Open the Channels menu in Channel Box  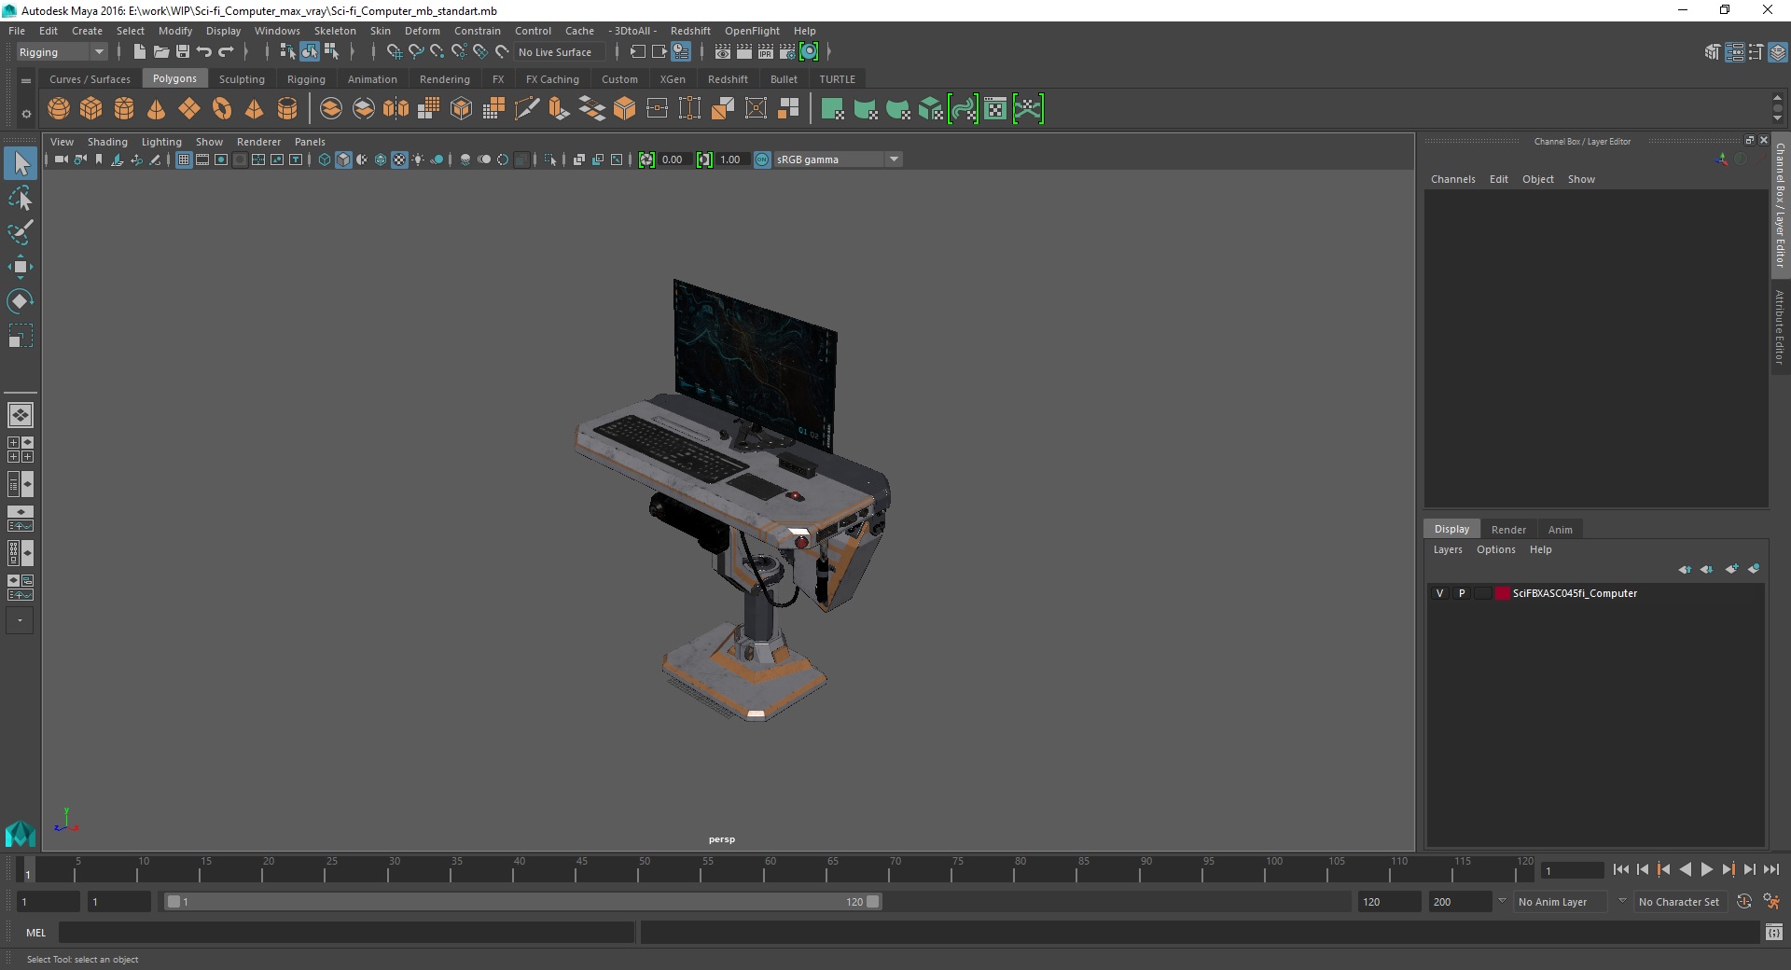[x=1452, y=179]
